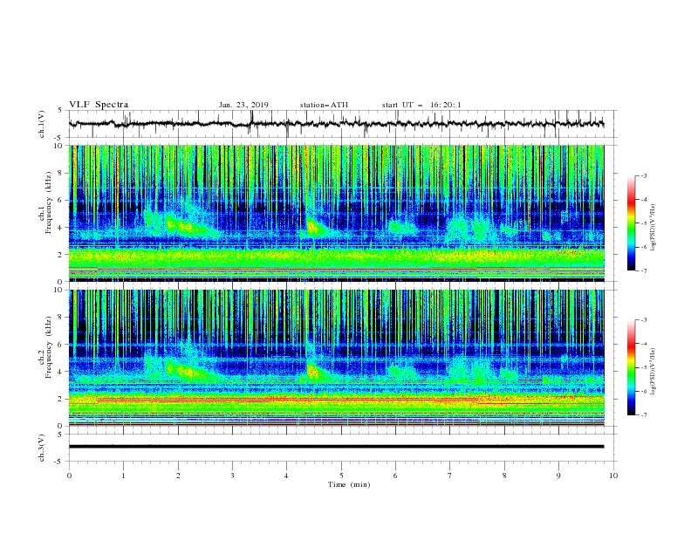This screenshot has width=691, height=534.
Task: Click the ch.1 spectrogram 6 kHz tick label
Action: point(61,200)
